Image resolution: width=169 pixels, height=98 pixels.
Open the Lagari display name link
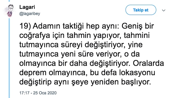[x=27, y=7]
